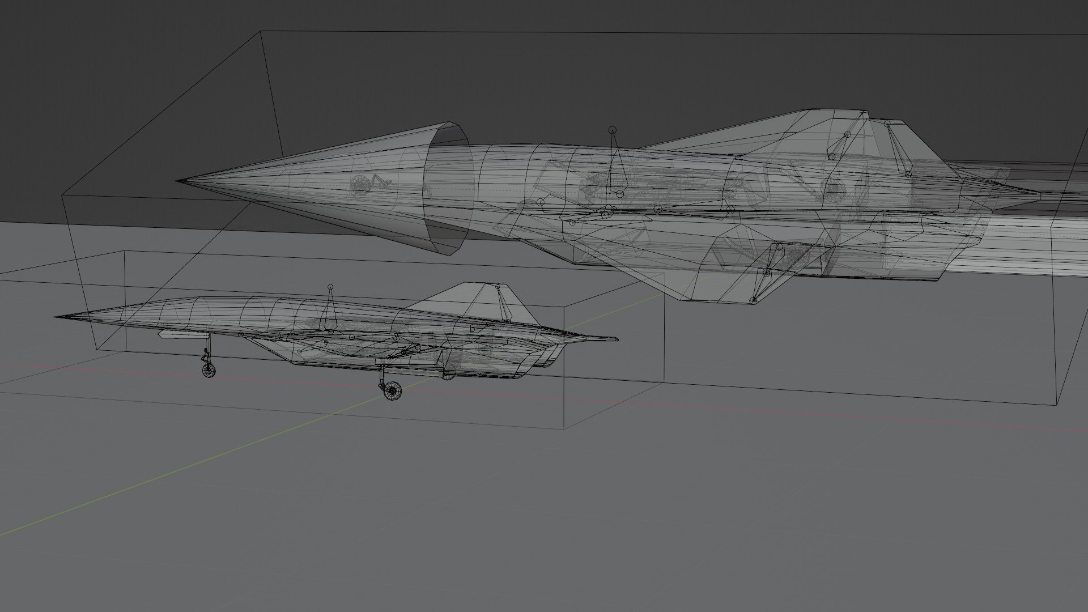The image size is (1088, 612).
Task: Click the circle marker above the large aircraft fuselage
Action: pyautogui.click(x=612, y=130)
